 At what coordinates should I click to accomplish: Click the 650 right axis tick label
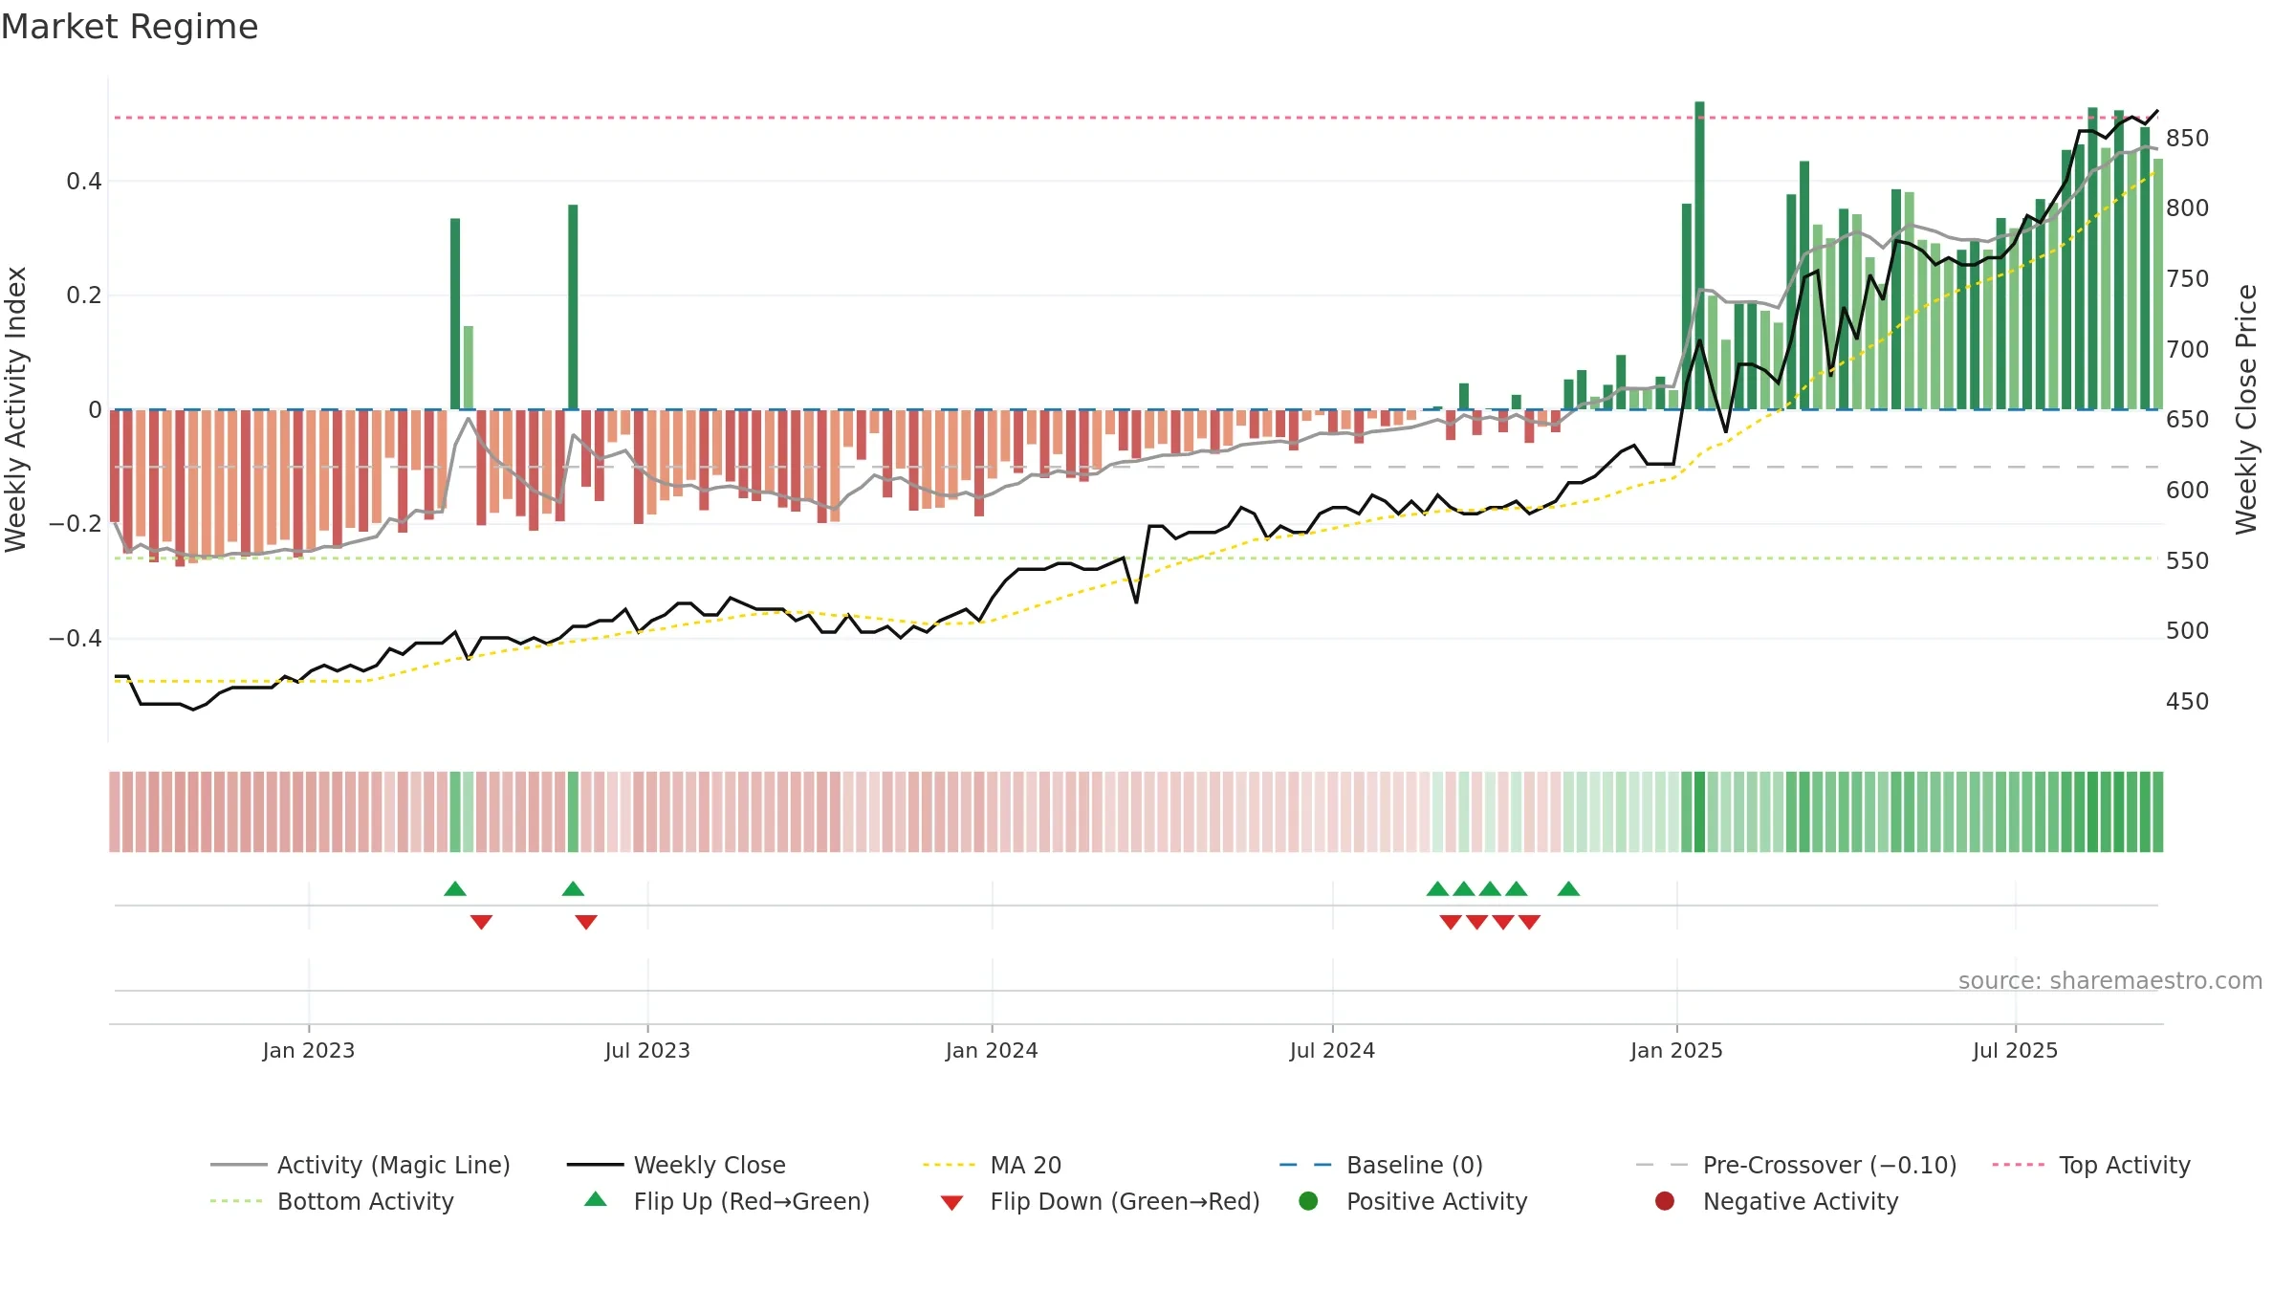click(x=2188, y=420)
